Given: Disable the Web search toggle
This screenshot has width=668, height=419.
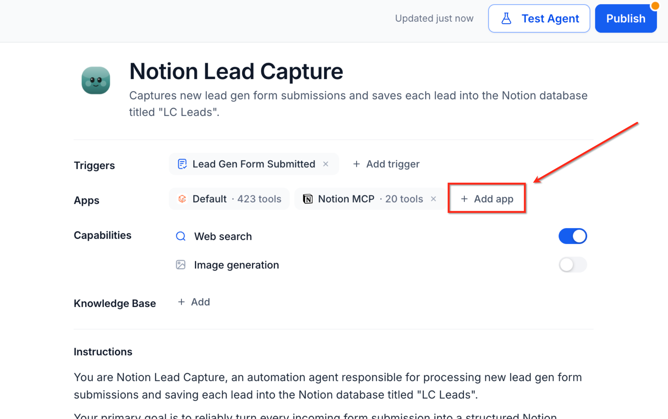Looking at the screenshot, I should tap(573, 236).
